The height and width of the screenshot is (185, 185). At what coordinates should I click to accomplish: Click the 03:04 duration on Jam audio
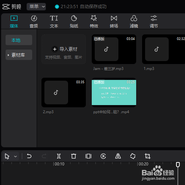coord(131,39)
